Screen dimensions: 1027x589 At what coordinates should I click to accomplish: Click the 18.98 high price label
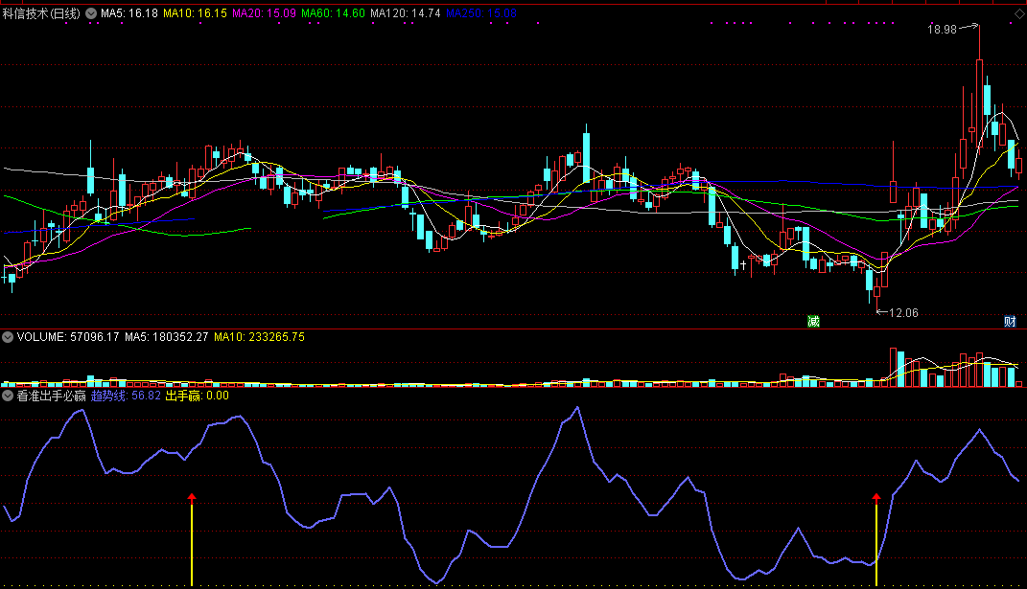942,30
